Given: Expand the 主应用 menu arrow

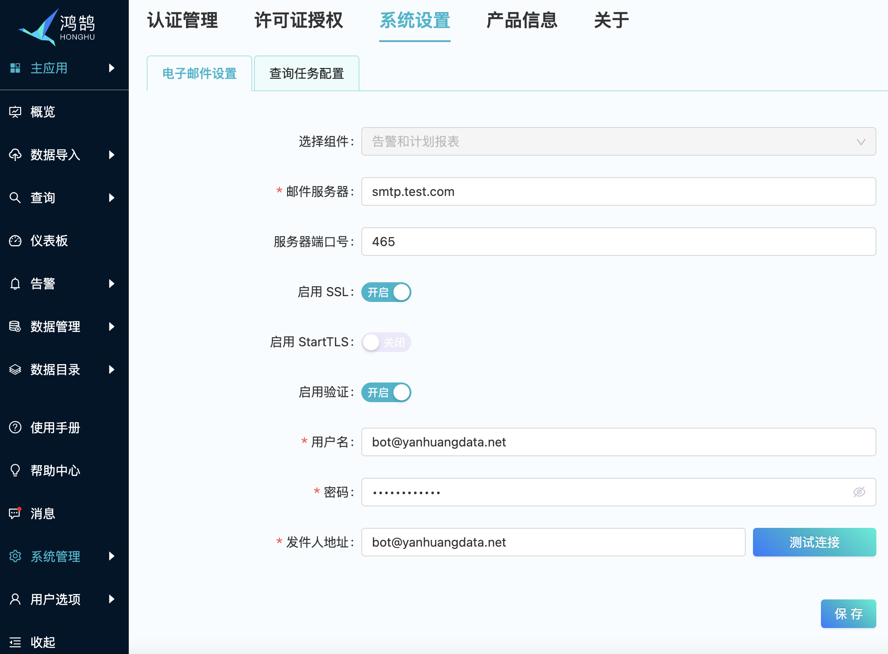Looking at the screenshot, I should (x=112, y=68).
